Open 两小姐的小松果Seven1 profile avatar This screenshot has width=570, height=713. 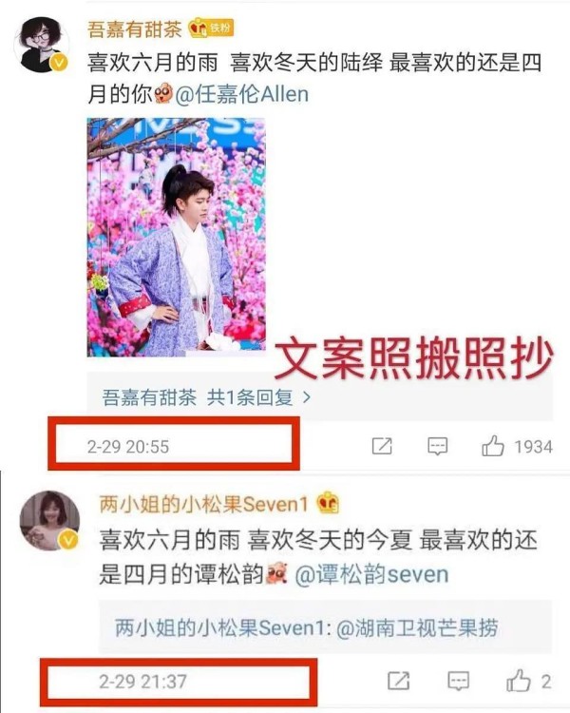tap(49, 521)
